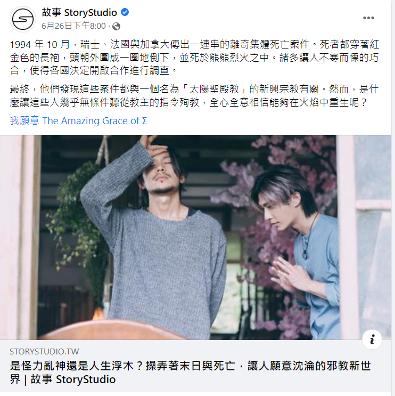The height and width of the screenshot is (396, 395).
Task: Open the article preview photo of two men
Action: pos(195,237)
